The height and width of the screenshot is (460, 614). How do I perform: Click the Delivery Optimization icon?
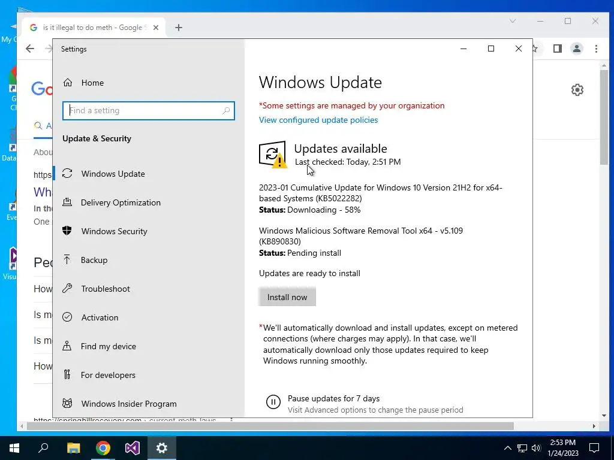tap(67, 202)
